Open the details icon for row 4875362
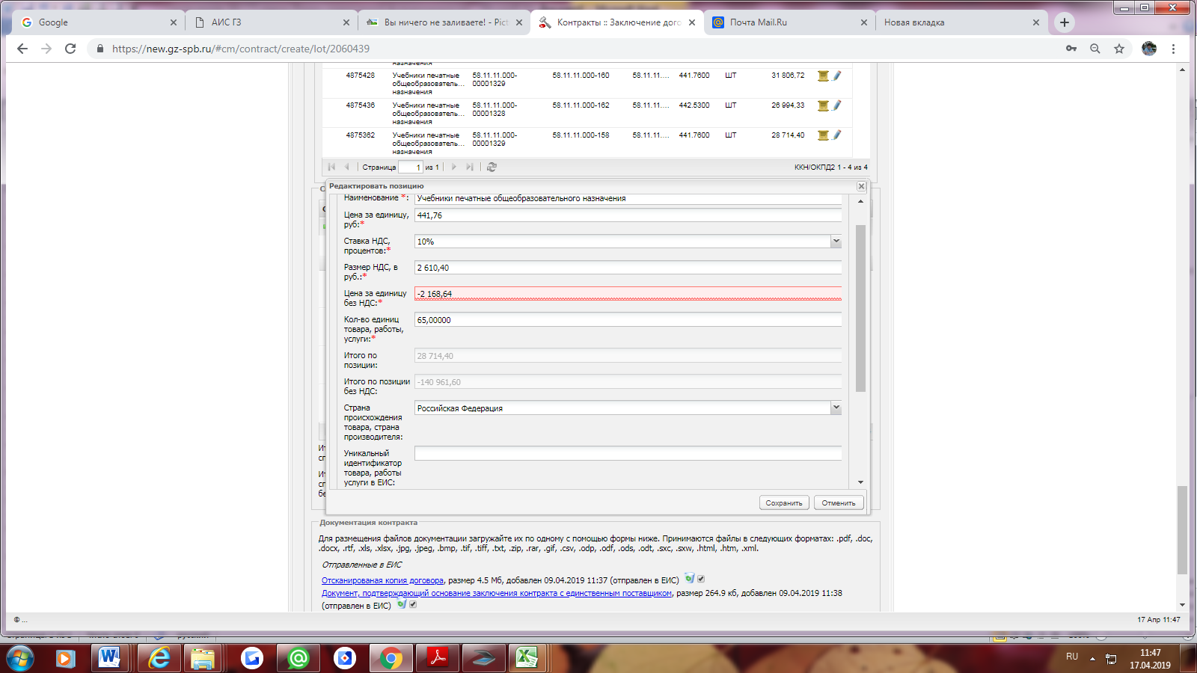 coord(823,135)
